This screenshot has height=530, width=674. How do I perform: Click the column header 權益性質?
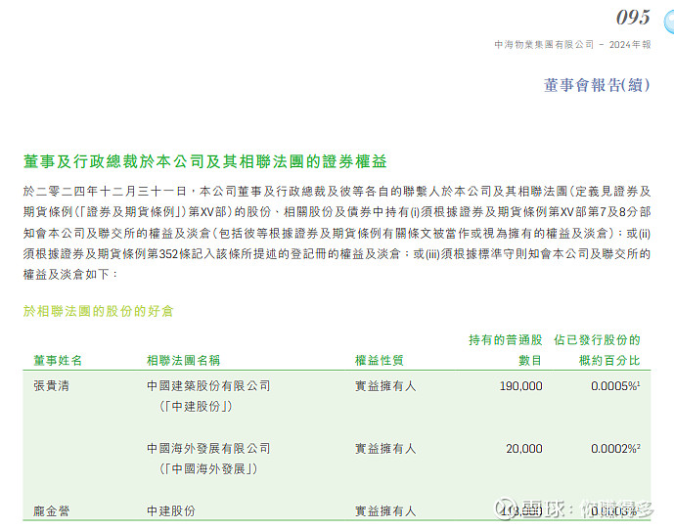380,360
